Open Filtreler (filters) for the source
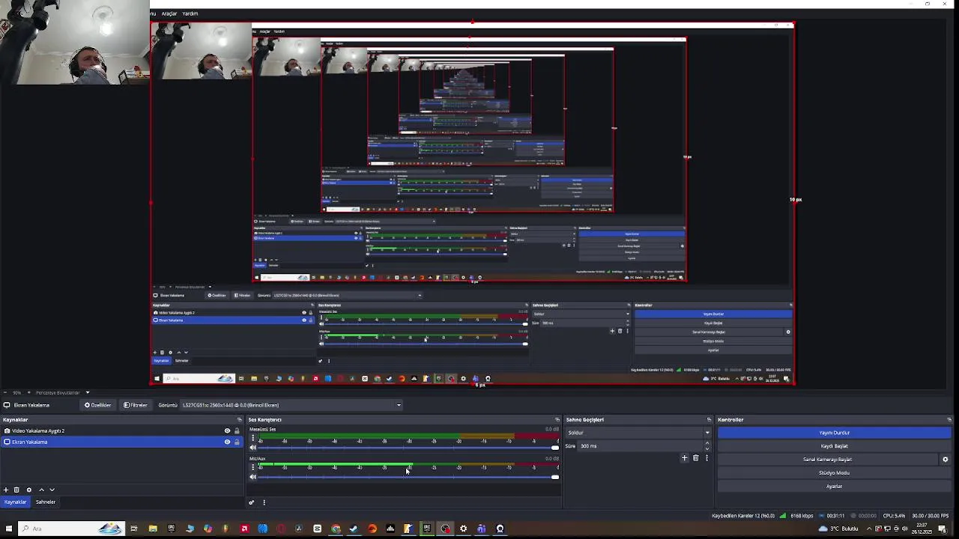959x539 pixels. (x=136, y=405)
